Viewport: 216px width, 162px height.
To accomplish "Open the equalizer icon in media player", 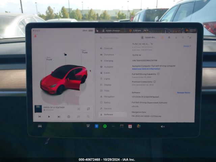I will [x=79, y=116].
